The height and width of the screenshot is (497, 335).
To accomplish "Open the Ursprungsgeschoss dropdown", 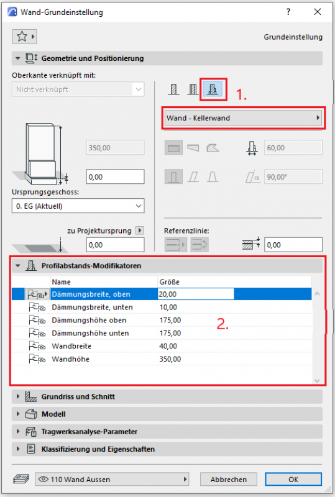I will coord(78,206).
